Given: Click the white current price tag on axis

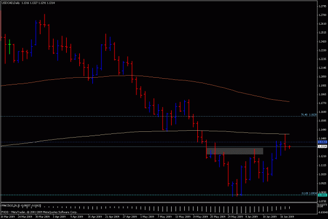Looking at the screenshot, I should pyautogui.click(x=322, y=147).
